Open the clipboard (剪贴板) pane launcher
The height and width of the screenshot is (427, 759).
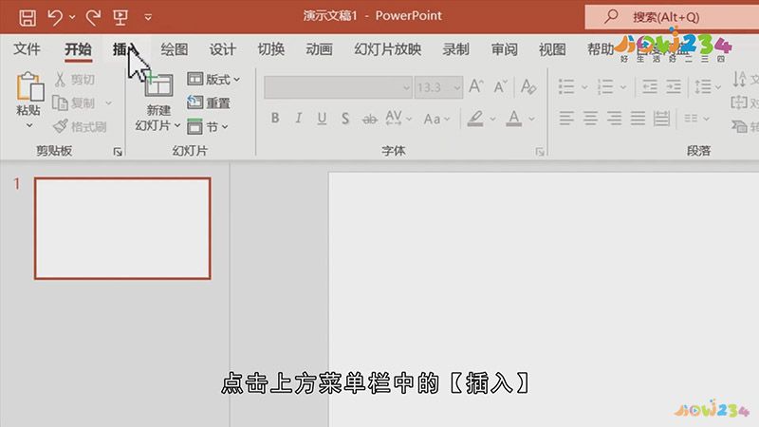click(x=118, y=152)
